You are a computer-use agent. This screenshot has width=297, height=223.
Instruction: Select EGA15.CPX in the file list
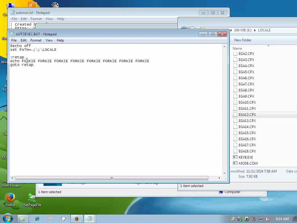click(x=247, y=133)
